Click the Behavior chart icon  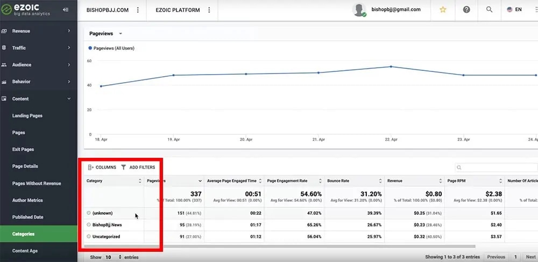[4, 82]
